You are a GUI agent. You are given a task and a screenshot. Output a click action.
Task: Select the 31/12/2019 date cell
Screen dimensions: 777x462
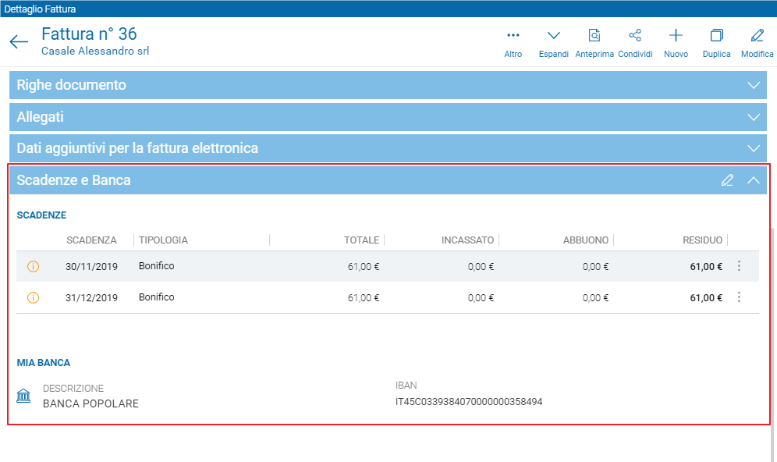tap(92, 298)
